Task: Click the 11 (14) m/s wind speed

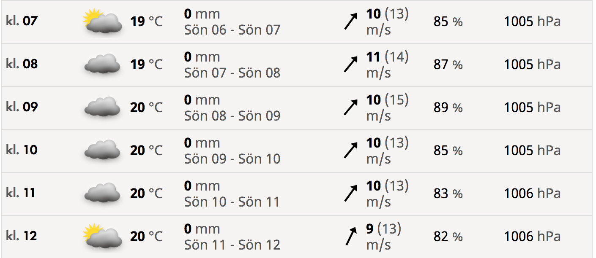Action: point(387,64)
